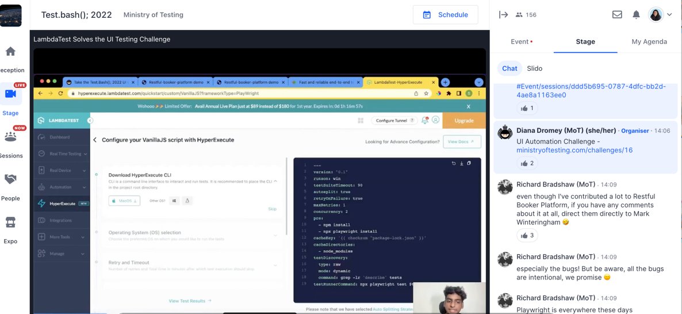Image resolution: width=682 pixels, height=314 pixels.
Task: Expand Real Time Testing menu
Action: [62, 154]
